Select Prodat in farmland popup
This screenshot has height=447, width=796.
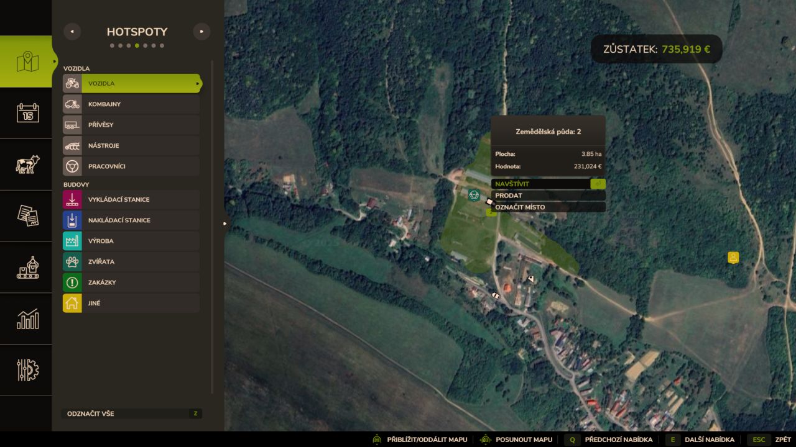(x=548, y=196)
